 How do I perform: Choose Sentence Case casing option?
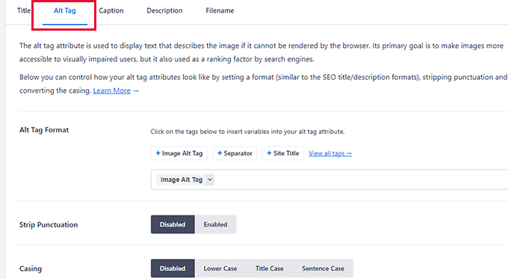click(x=323, y=269)
